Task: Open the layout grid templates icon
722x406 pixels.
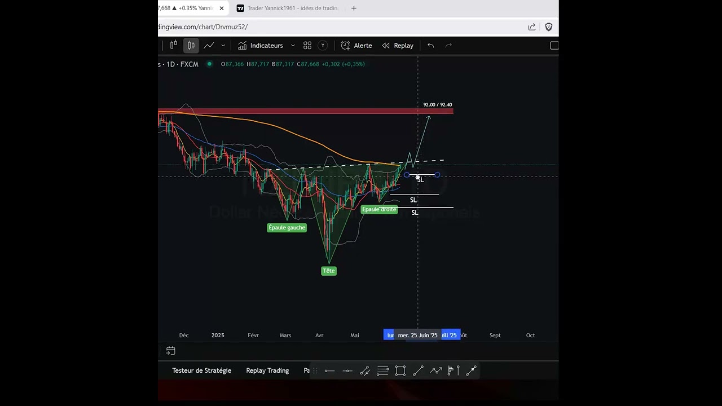Action: tap(307, 46)
